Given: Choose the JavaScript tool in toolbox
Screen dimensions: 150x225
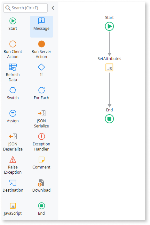Looking at the screenshot, I should (13, 209).
